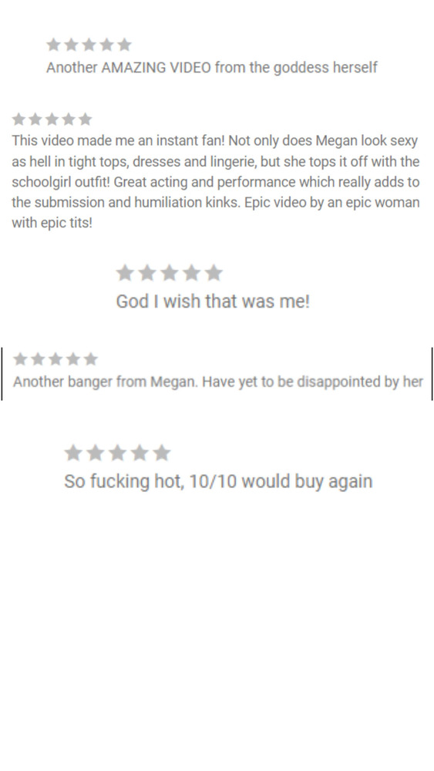
Task: Click the fifth star above 'God I wish'
Action: 214,272
